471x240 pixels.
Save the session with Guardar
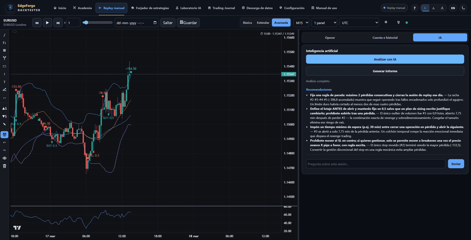pyautogui.click(x=188, y=22)
